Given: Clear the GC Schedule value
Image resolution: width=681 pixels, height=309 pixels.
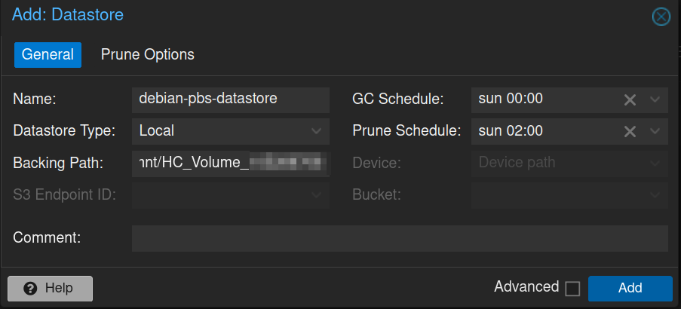Looking at the screenshot, I should [x=630, y=99].
